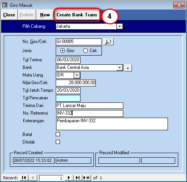Expand the Bank dropdown list
187x182 pixels.
pyautogui.click(x=119, y=68)
